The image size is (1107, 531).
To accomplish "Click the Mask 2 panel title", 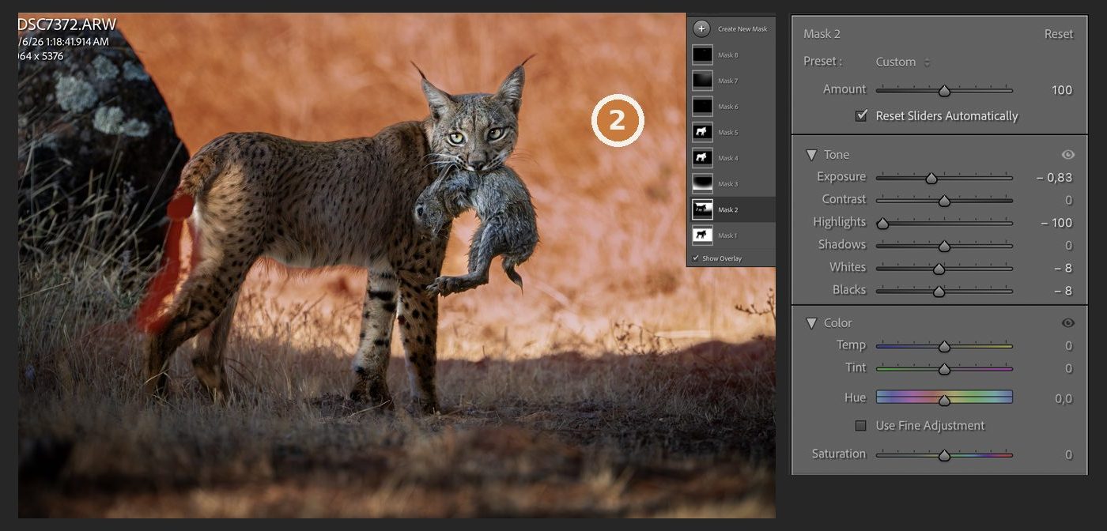I will 822,34.
